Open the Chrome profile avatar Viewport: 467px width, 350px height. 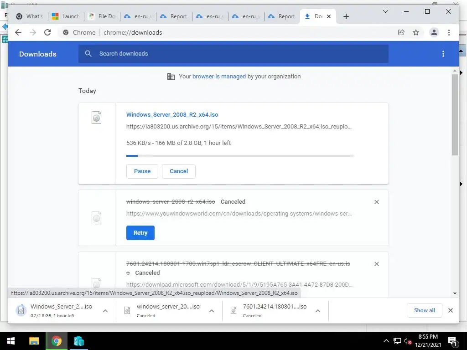click(x=434, y=32)
